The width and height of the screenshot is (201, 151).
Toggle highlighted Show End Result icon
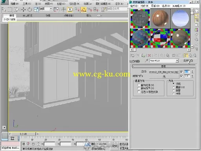click(186, 55)
